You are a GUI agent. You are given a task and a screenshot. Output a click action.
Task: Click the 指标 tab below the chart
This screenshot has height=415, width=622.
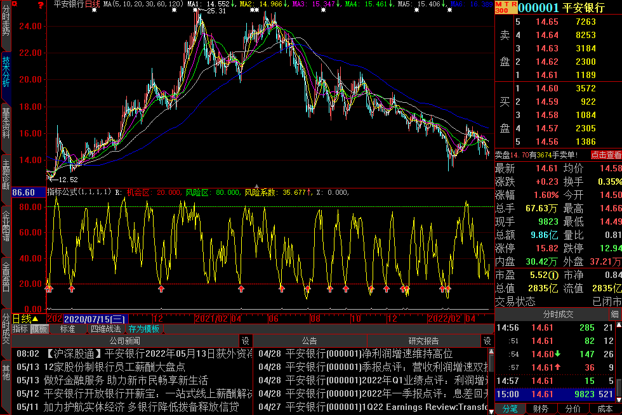[x=20, y=329]
